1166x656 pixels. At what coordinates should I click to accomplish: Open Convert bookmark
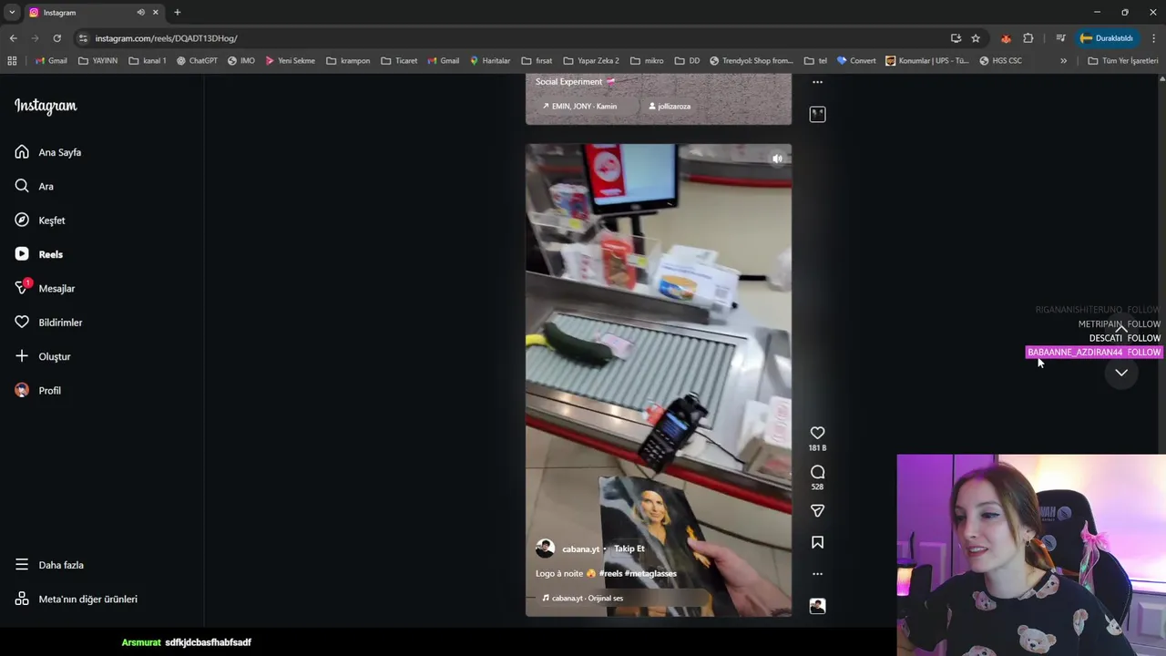[x=856, y=61]
